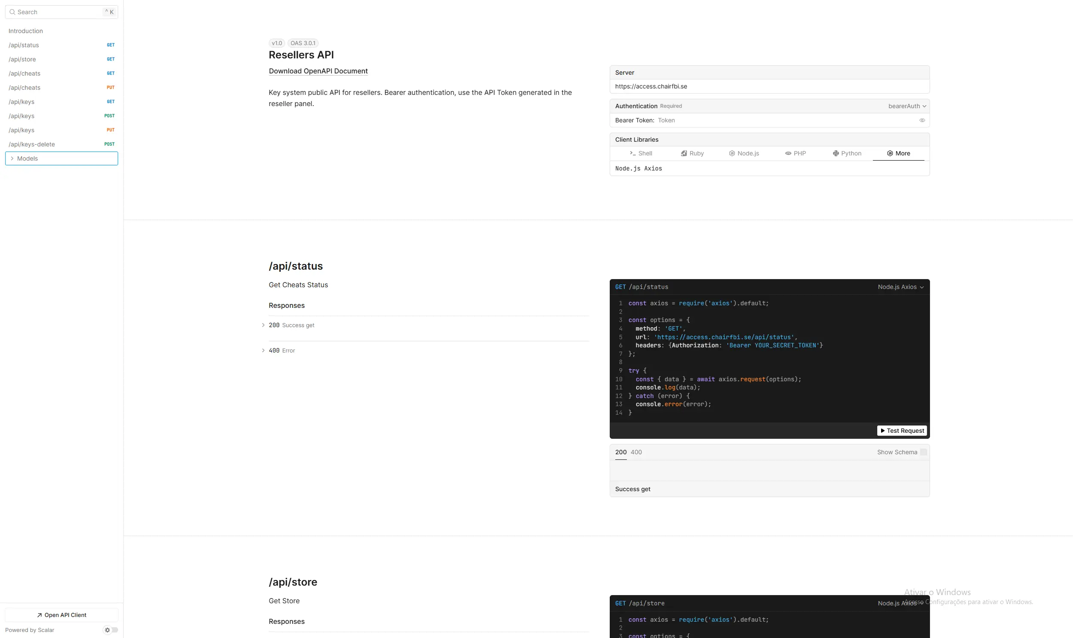1073x638 pixels.
Task: Select the Shell client library
Action: [641, 153]
